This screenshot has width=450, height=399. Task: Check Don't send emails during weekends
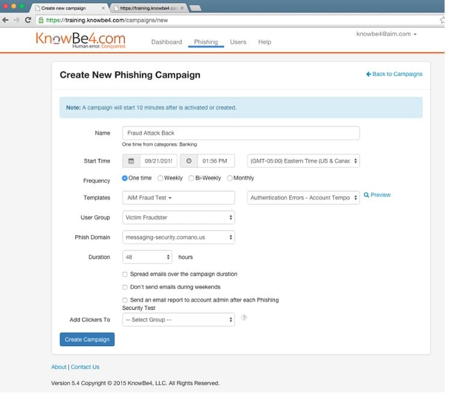click(x=125, y=288)
